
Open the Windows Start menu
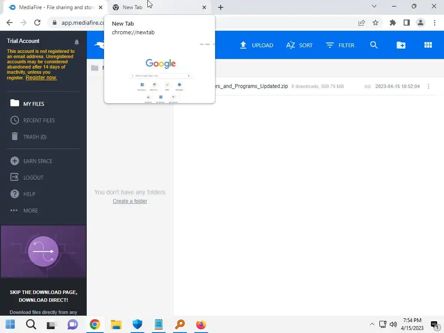(x=10, y=324)
